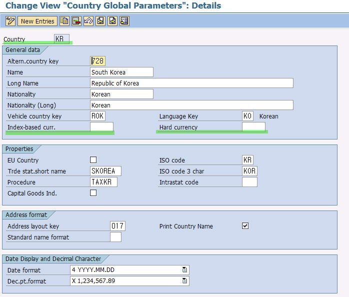Click the Procedure field TAXKR
Screen dimensions: 349x297
pos(103,182)
